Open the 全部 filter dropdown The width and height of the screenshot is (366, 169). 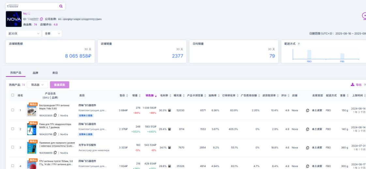pyautogui.click(x=52, y=33)
